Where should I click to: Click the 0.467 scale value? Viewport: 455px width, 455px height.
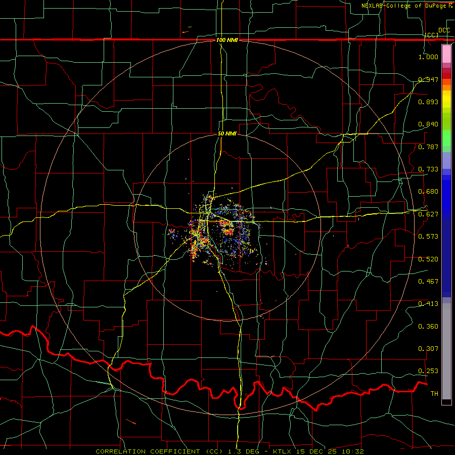pos(428,282)
